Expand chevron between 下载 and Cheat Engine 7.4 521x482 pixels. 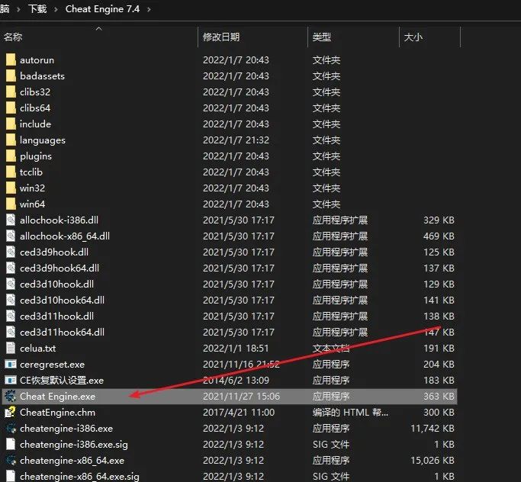click(56, 9)
